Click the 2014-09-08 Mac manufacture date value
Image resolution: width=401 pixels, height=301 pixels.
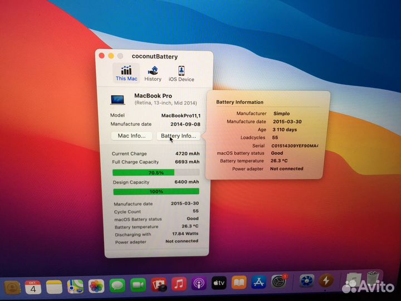coord(185,124)
